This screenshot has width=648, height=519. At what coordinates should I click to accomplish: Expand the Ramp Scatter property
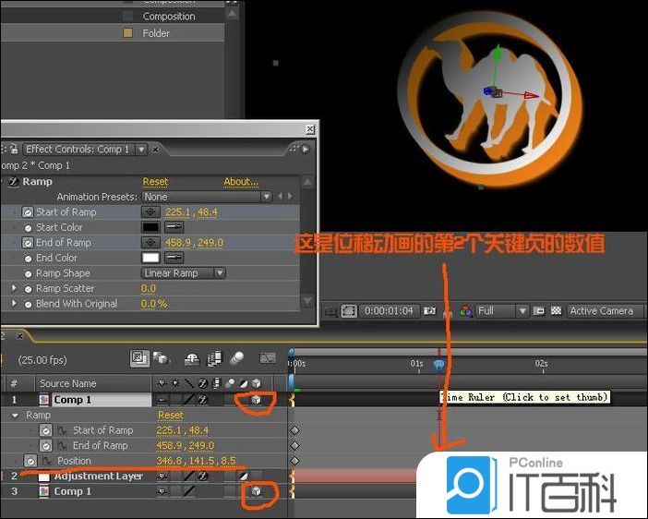point(14,288)
